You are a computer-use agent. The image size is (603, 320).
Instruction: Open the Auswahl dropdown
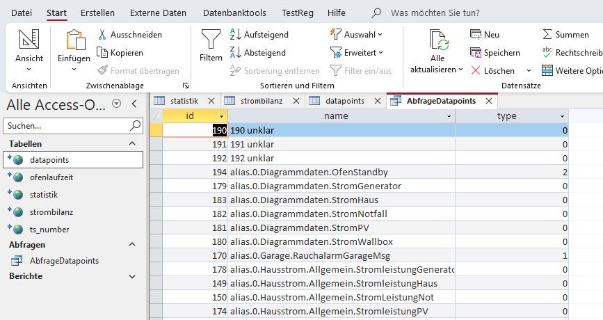[x=380, y=35]
